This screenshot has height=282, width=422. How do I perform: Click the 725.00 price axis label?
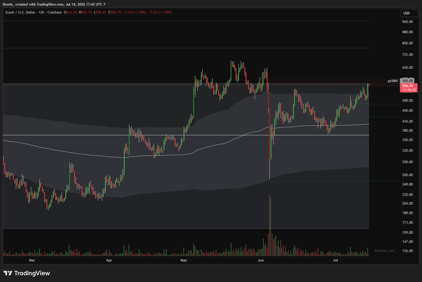407,55
